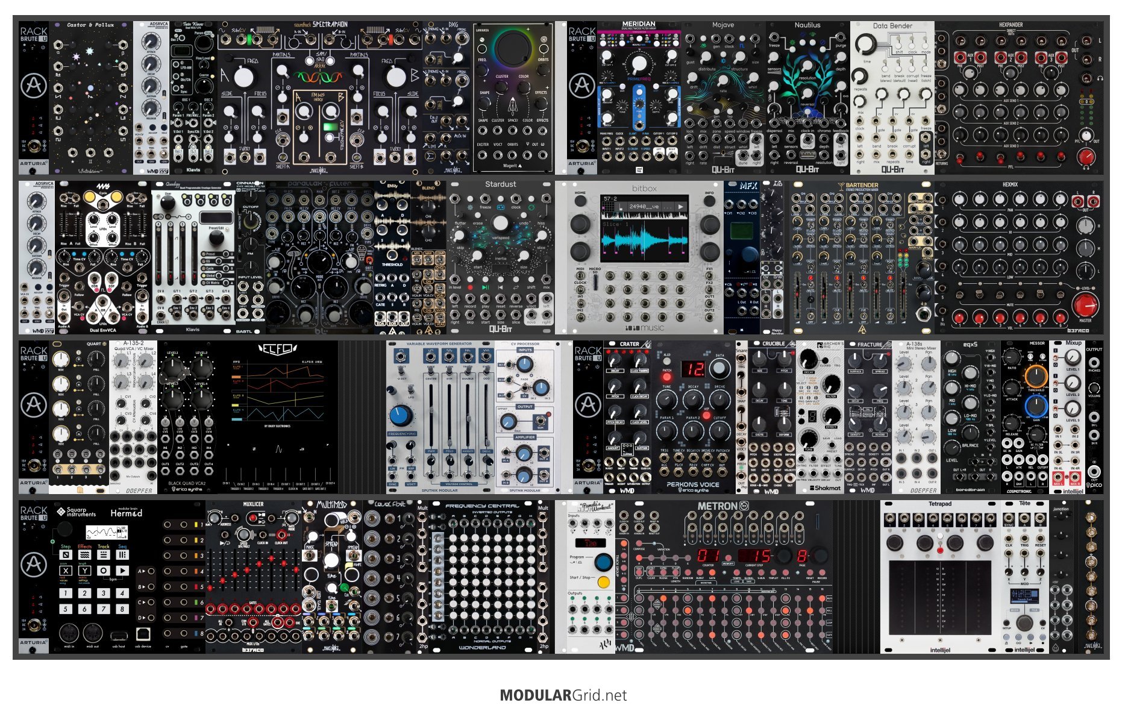Click the red 12 display on Perkons Voice
Screen dimensions: 1128x708
tap(694, 369)
